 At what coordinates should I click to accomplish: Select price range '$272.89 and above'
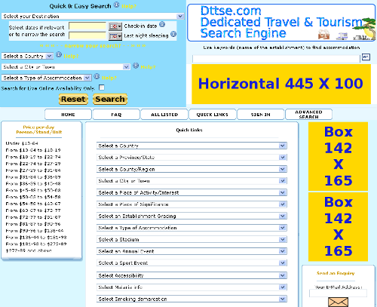click(x=29, y=250)
